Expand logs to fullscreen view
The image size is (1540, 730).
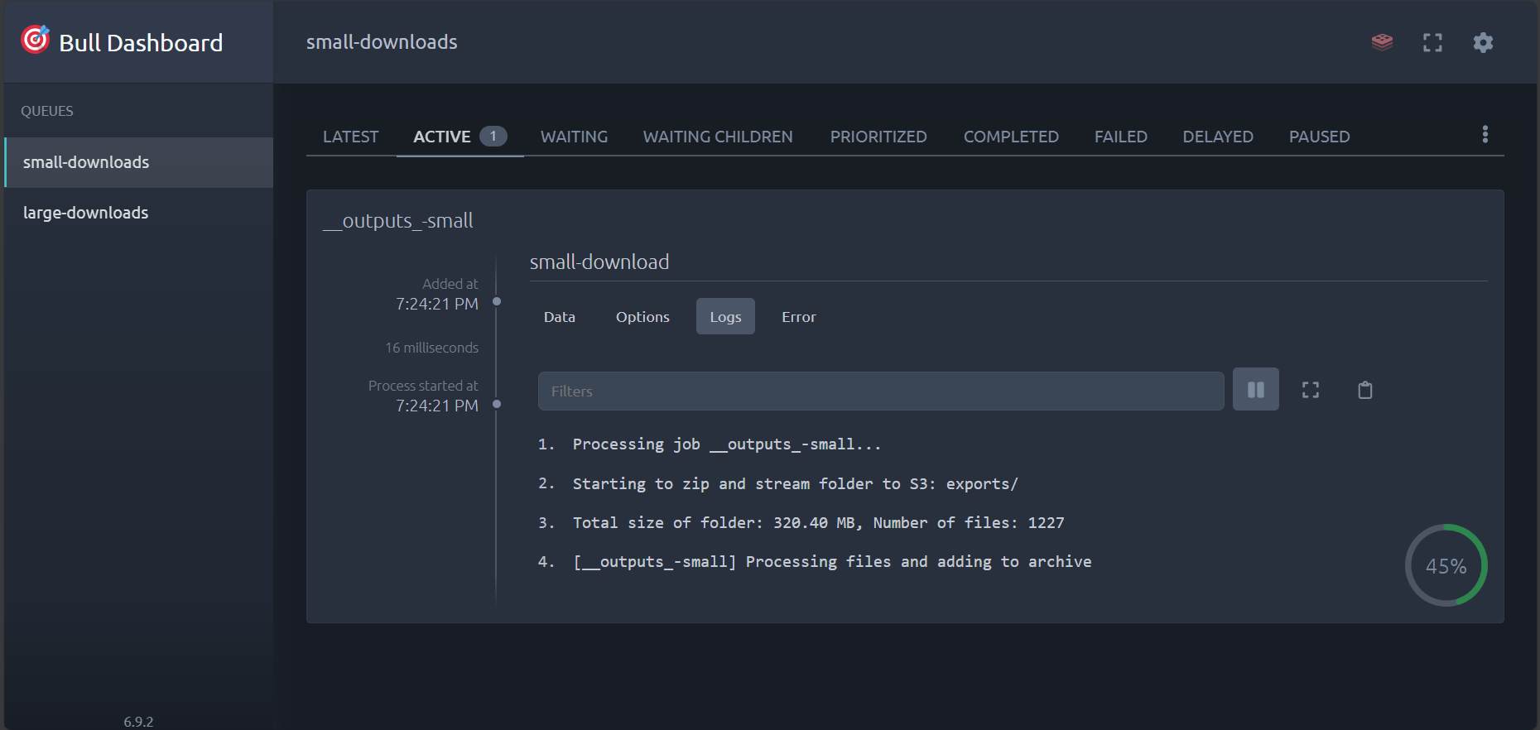[1310, 390]
